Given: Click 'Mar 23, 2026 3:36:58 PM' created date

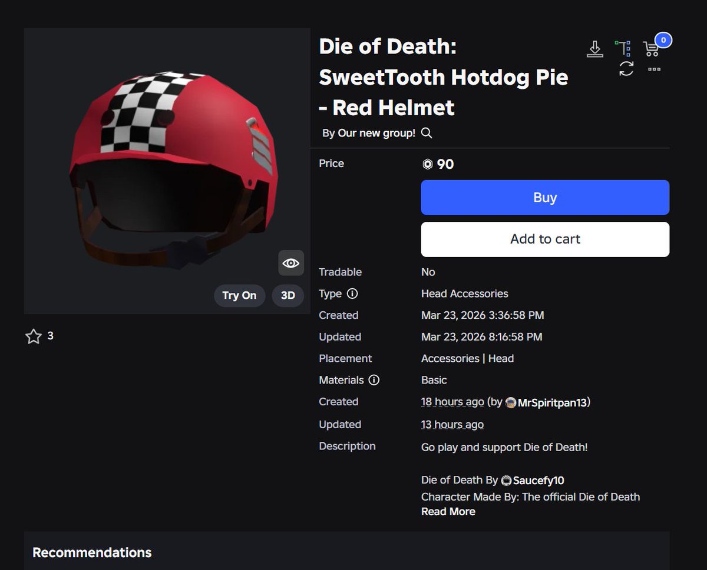Looking at the screenshot, I should pyautogui.click(x=483, y=315).
